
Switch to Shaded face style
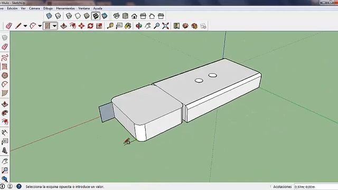coord(87,16)
